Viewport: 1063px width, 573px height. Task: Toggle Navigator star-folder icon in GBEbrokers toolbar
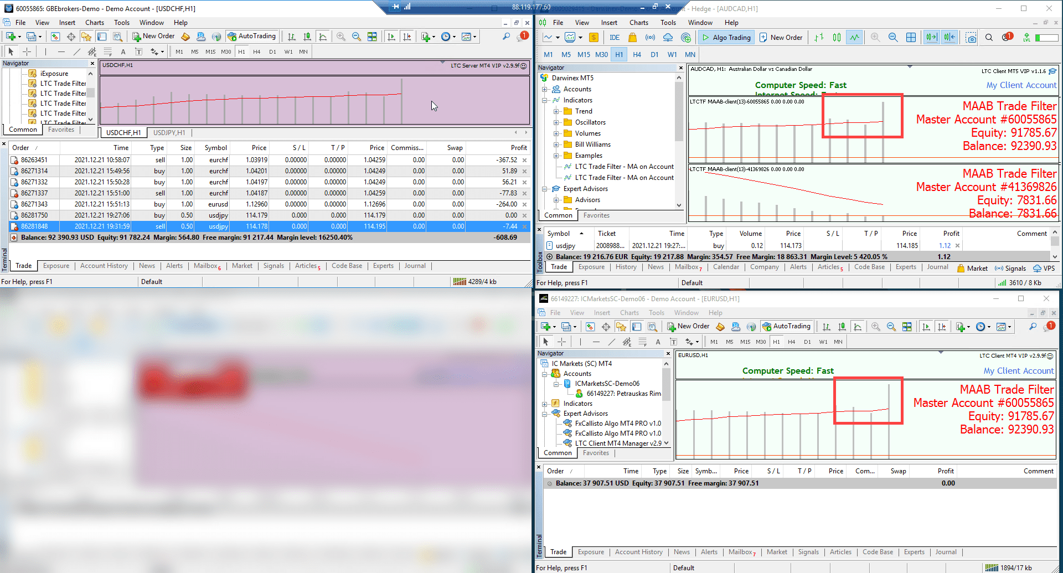pyautogui.click(x=86, y=37)
